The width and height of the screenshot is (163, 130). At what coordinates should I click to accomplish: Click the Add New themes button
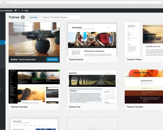pyautogui.click(x=34, y=17)
